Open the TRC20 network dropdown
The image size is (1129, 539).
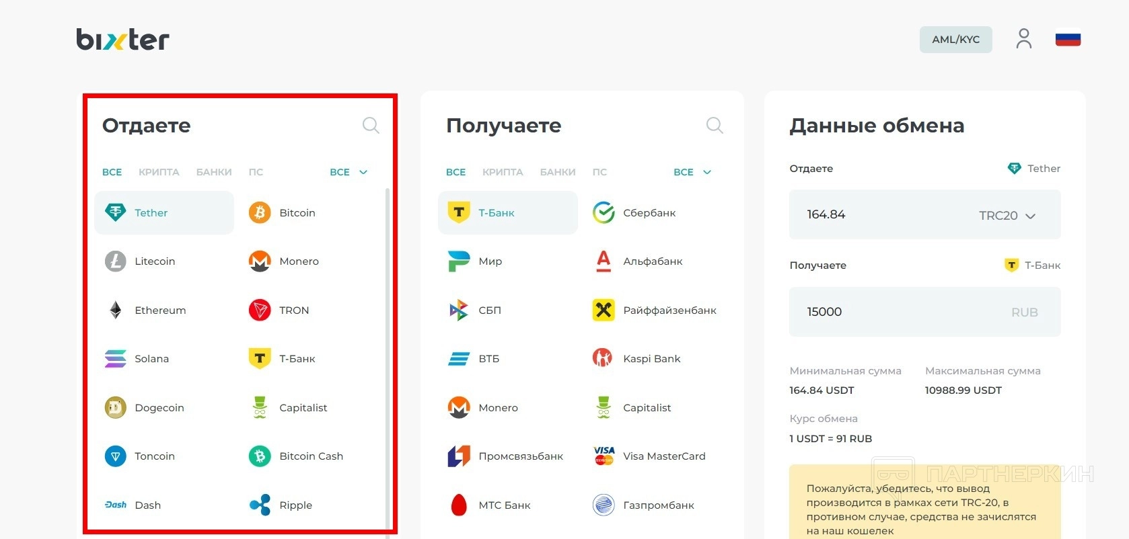click(1007, 216)
